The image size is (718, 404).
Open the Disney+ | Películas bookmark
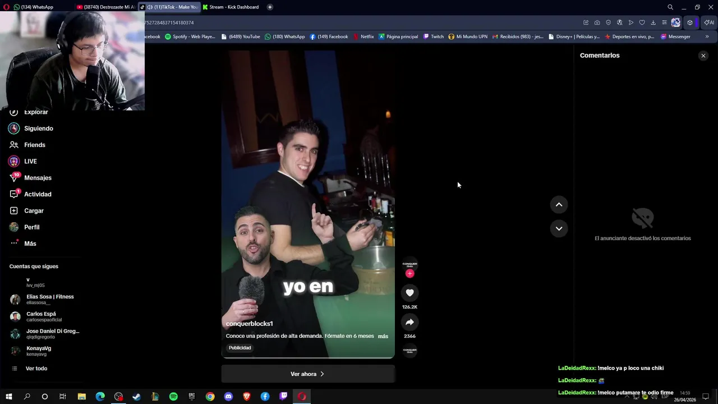[x=574, y=36]
